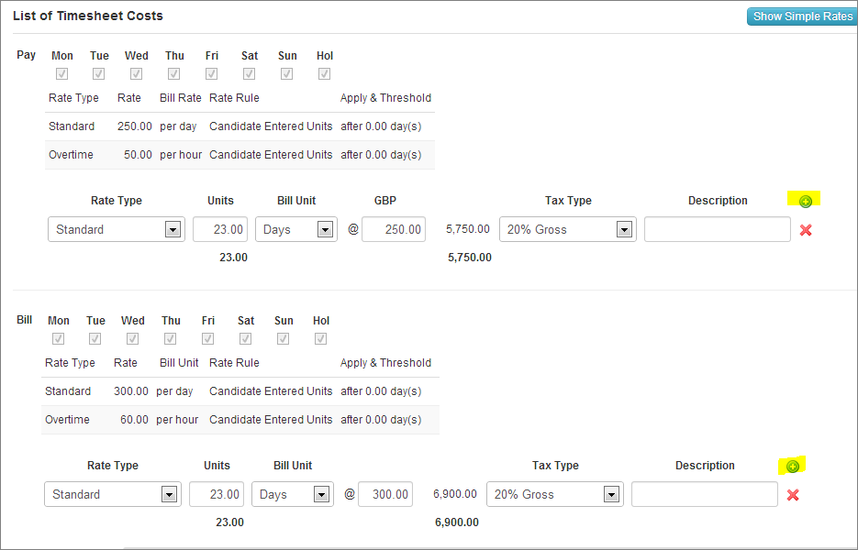The height and width of the screenshot is (550, 858).
Task: Toggle the Bill Sat checkbox
Action: 246,339
